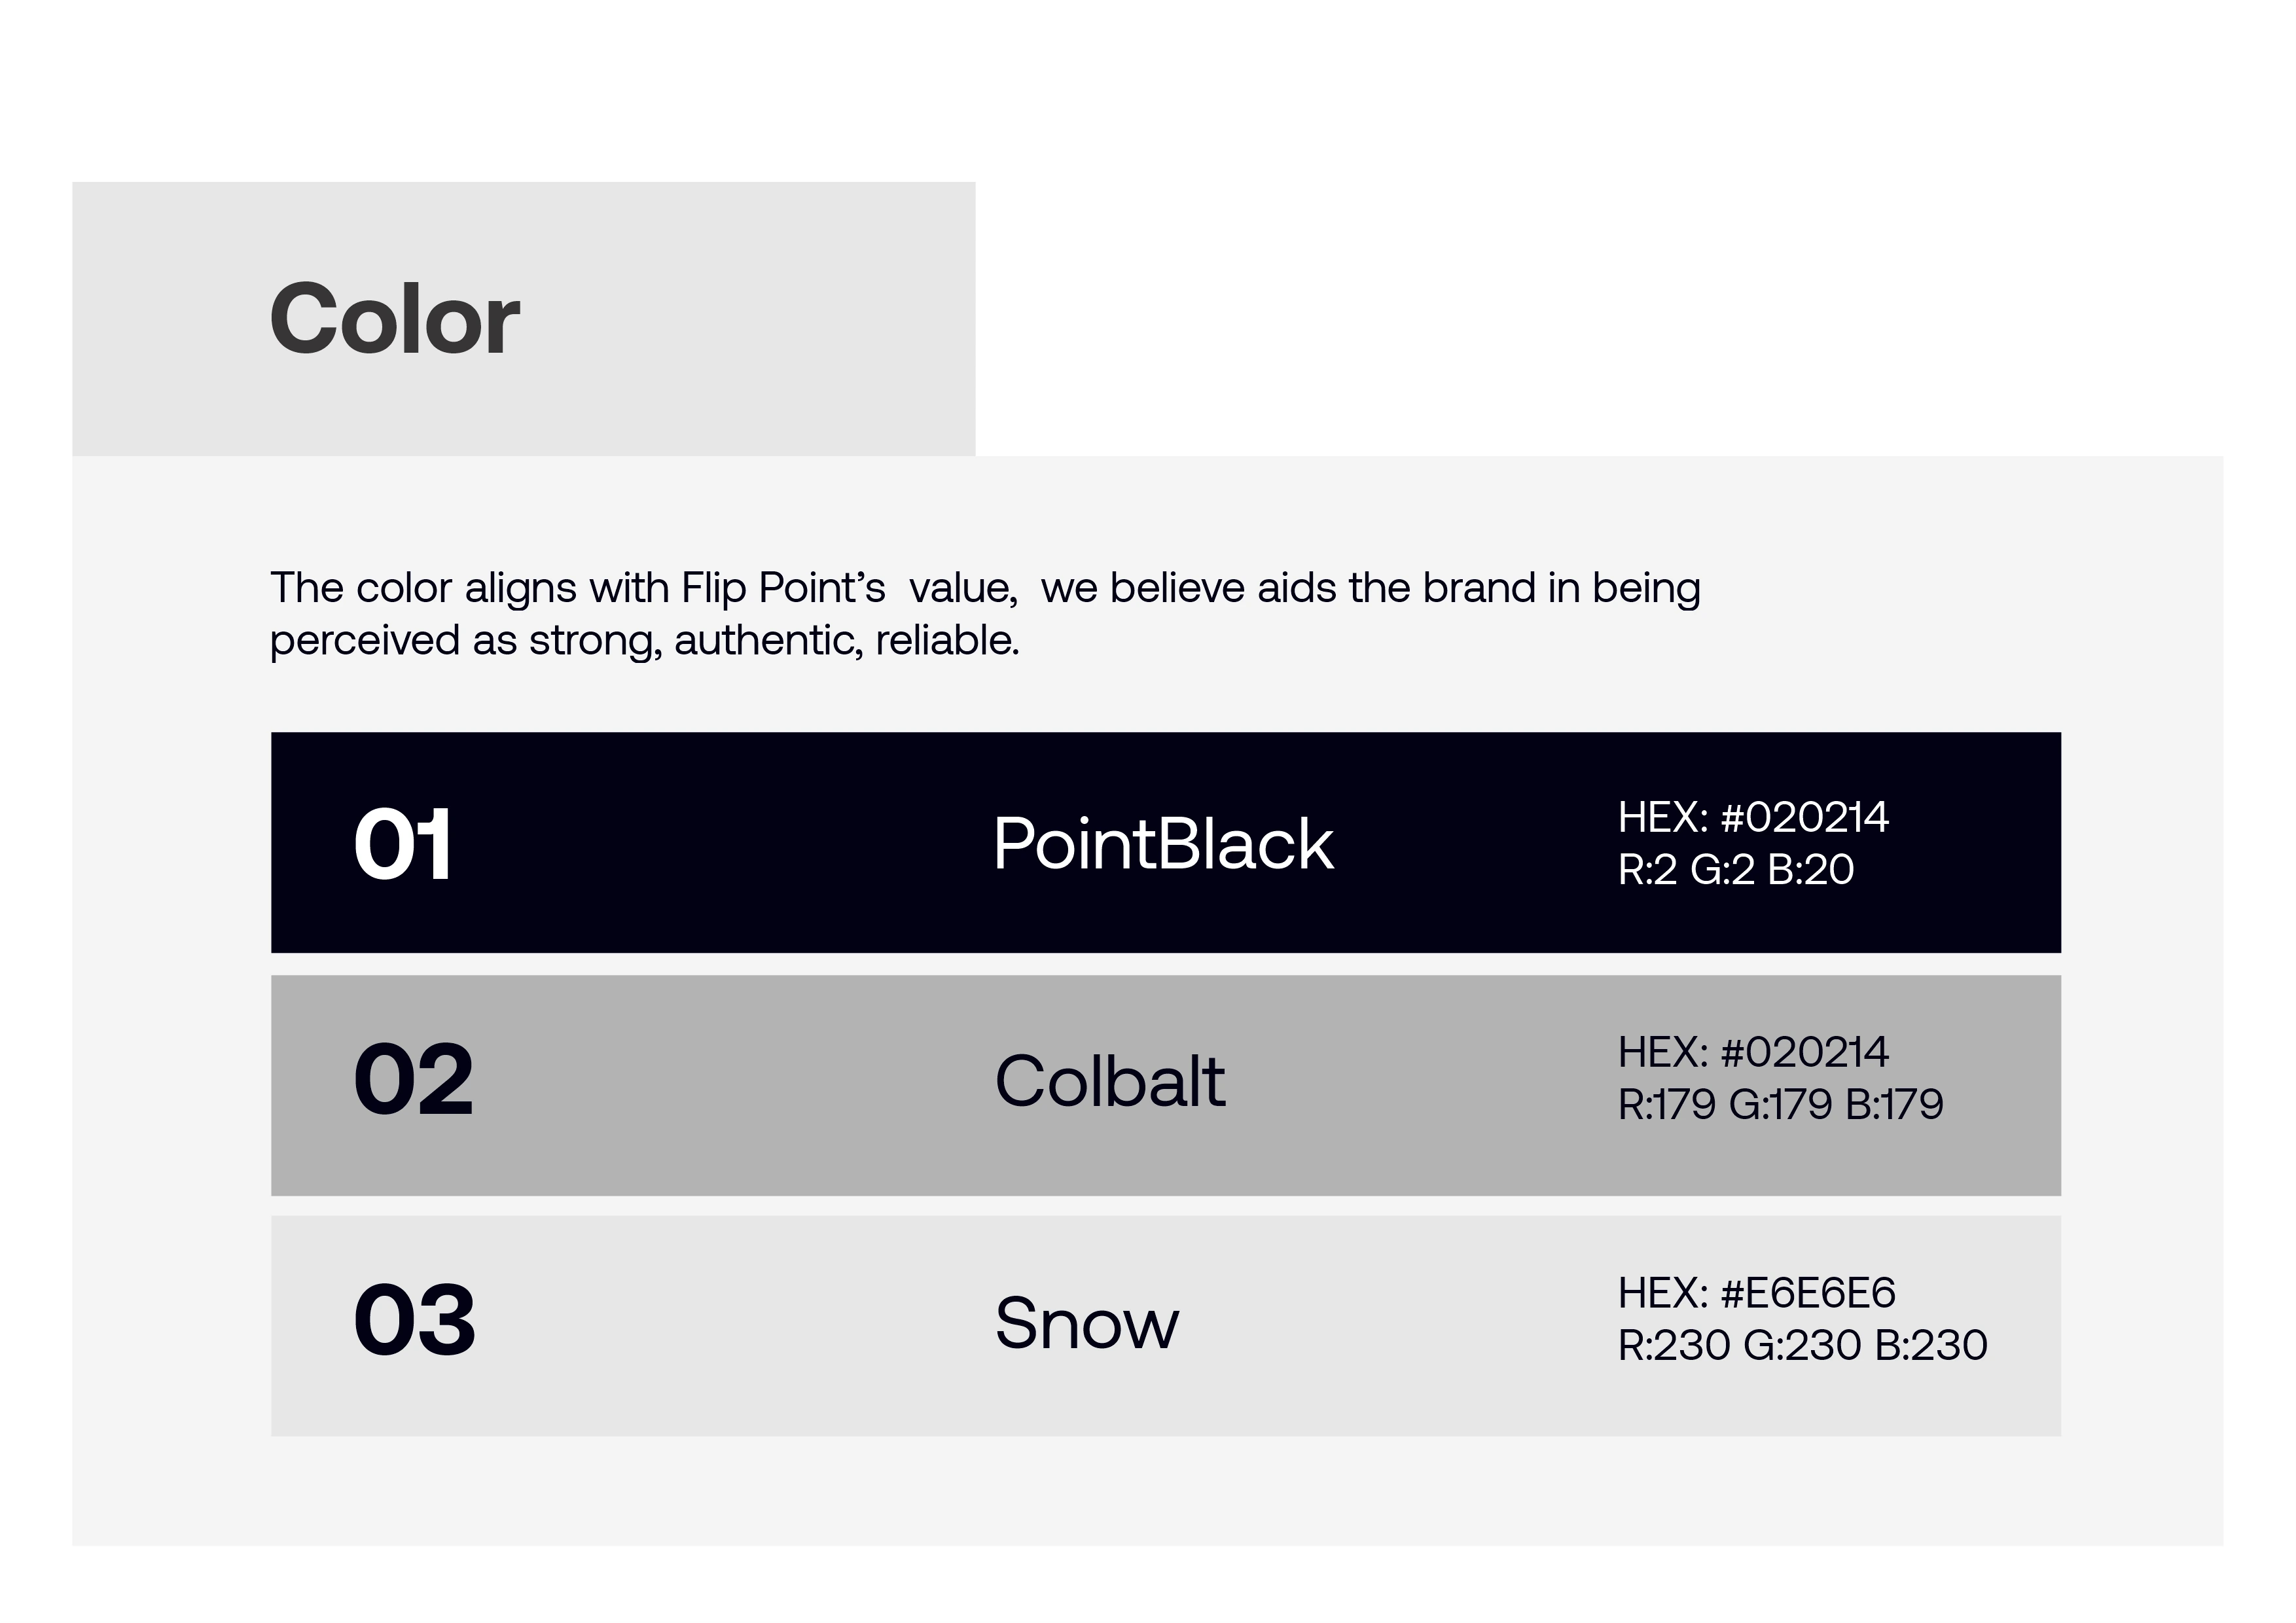The image size is (2296, 1623).
Task: Click the "R:179 G:179 B:179" RGB value
Action: (x=1780, y=1105)
